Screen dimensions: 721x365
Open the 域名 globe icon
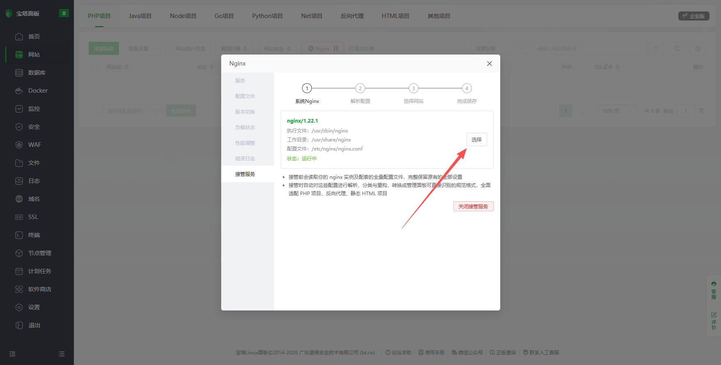click(x=19, y=199)
